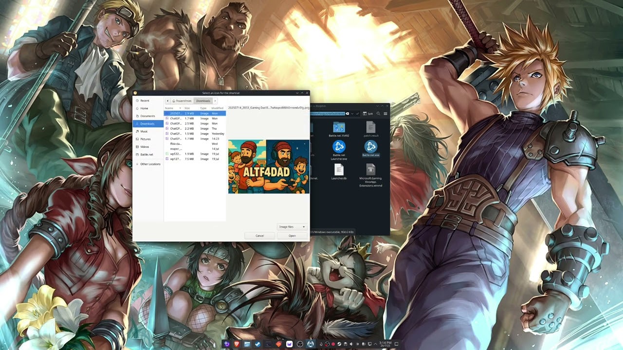This screenshot has width=623, height=350.
Task: Sort file list by Name column
Action: [173, 108]
